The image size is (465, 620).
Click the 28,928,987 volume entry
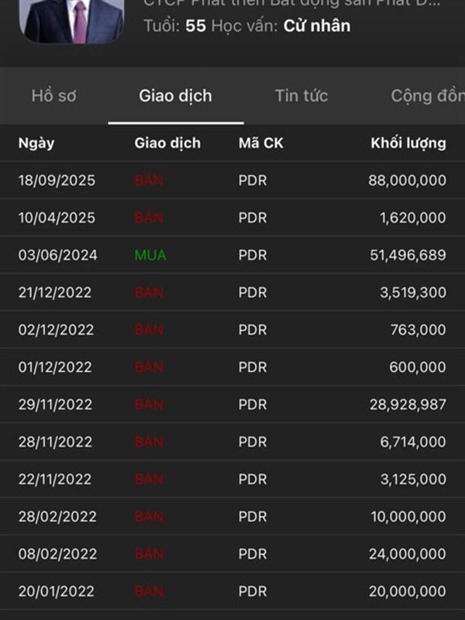click(x=403, y=405)
